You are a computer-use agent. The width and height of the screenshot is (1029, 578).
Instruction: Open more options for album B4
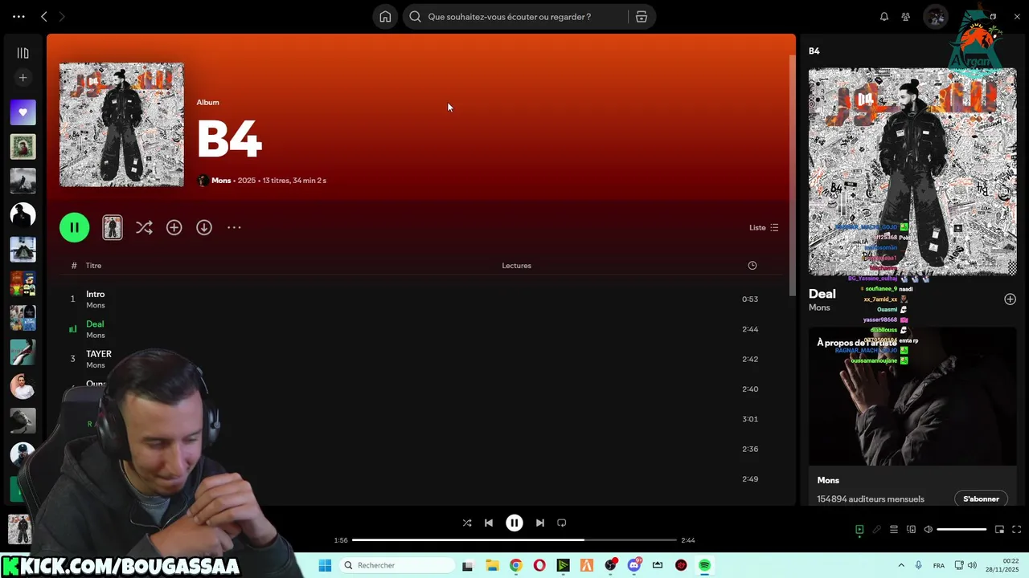coord(234,228)
